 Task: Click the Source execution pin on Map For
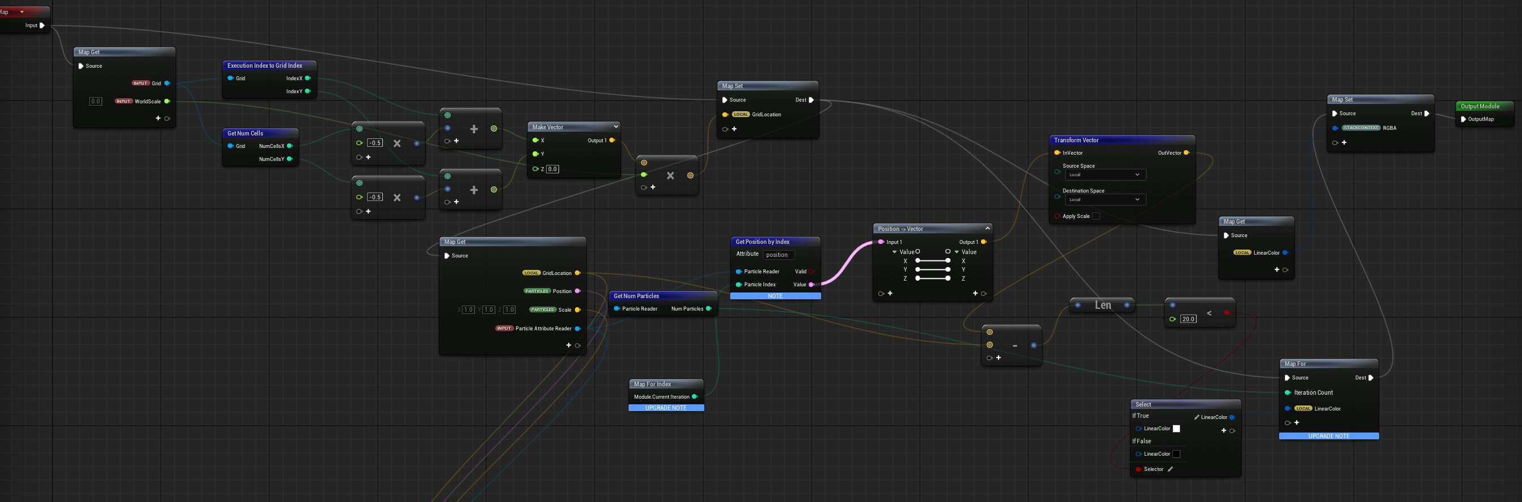[1287, 378]
